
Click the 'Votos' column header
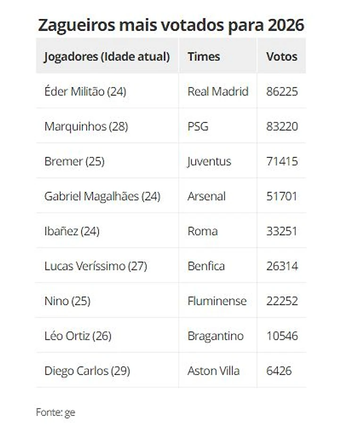281,57
